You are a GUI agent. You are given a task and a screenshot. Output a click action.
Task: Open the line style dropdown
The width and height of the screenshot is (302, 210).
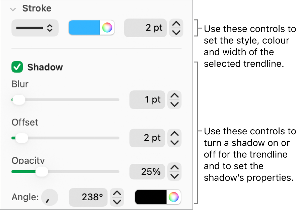(35, 28)
